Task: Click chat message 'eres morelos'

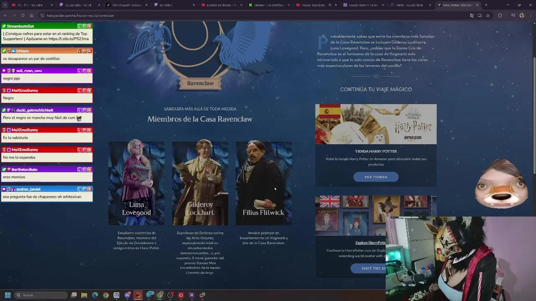Action: (x=14, y=177)
